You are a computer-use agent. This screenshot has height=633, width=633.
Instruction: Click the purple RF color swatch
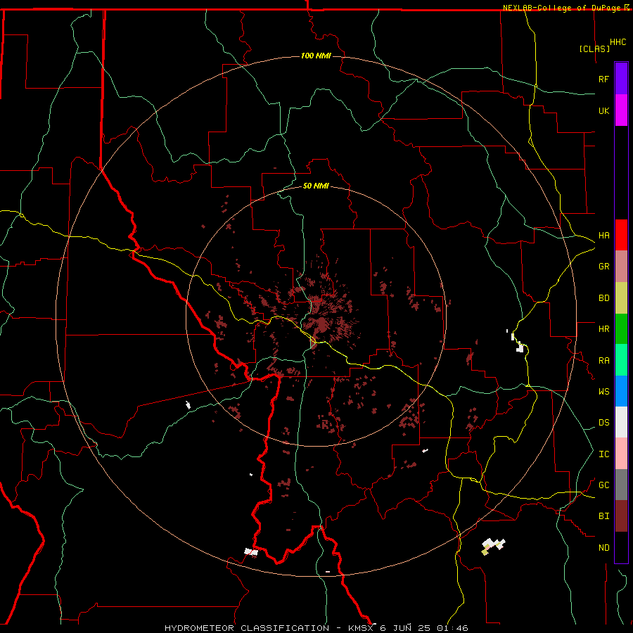click(621, 79)
